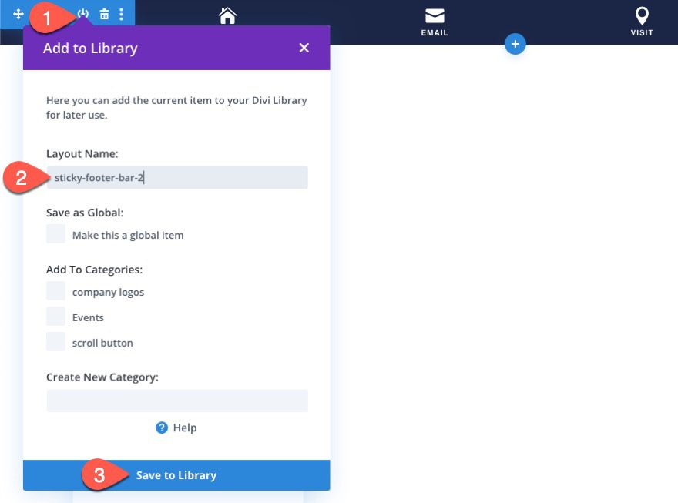The image size is (678, 503).
Task: Click the Help question mark icon
Action: point(159,428)
